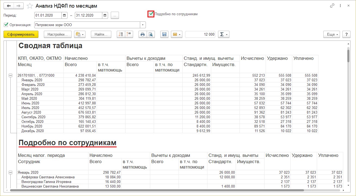Toggle the 'Организация' checkbox
This screenshot has height=196, width=356.
[x=6, y=25]
